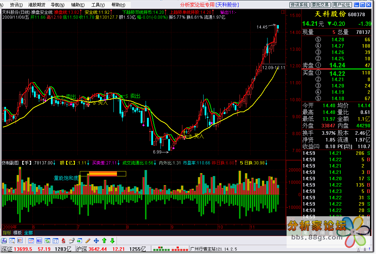
Task: Click the 天科股份(日线) 操盘安全线 chart title
Action: pos(27,12)
